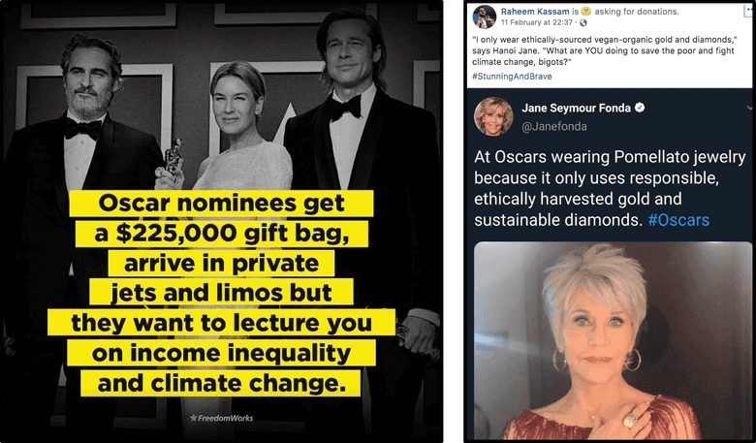Expand the tweet's chevron dropdown

(x=750, y=108)
